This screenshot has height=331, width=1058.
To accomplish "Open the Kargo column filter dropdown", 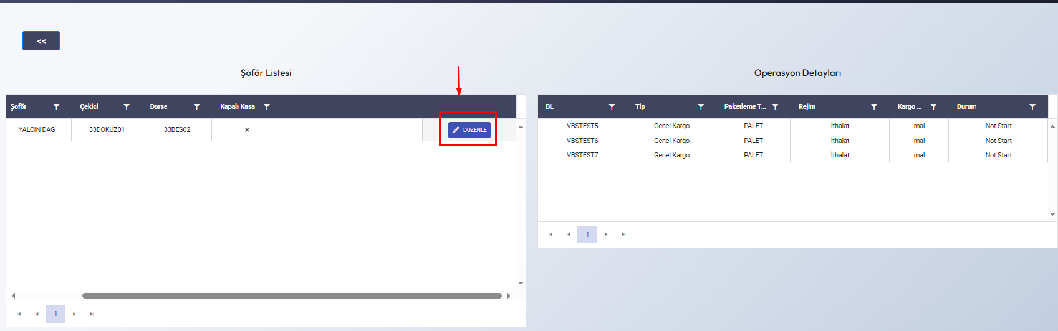I will 933,107.
